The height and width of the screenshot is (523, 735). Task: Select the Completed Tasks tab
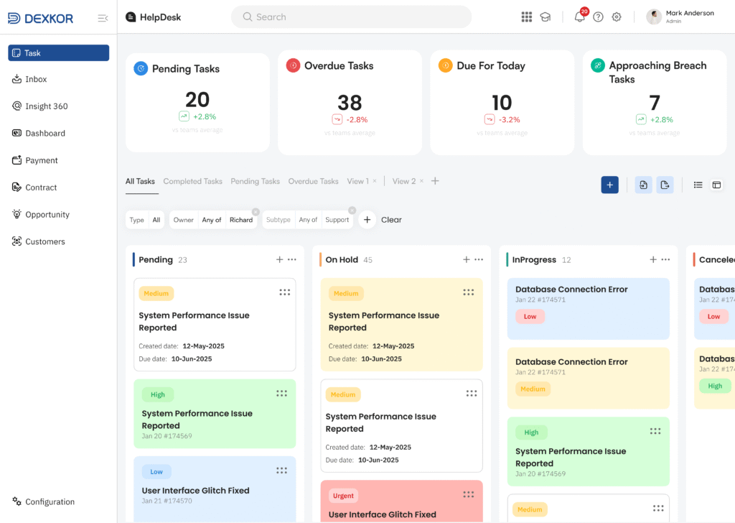click(x=192, y=182)
